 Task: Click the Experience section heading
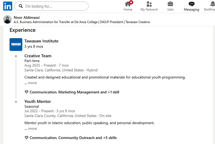tap(23, 30)
